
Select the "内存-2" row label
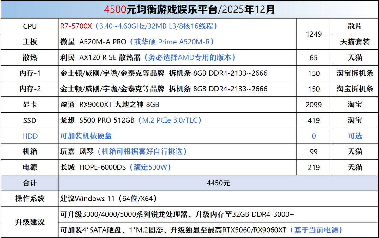tap(30, 89)
